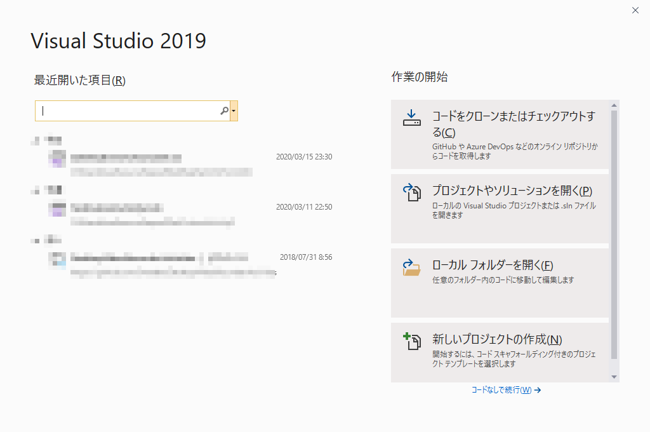Click the open local folder icon
The height and width of the screenshot is (432, 650).
coord(411,267)
